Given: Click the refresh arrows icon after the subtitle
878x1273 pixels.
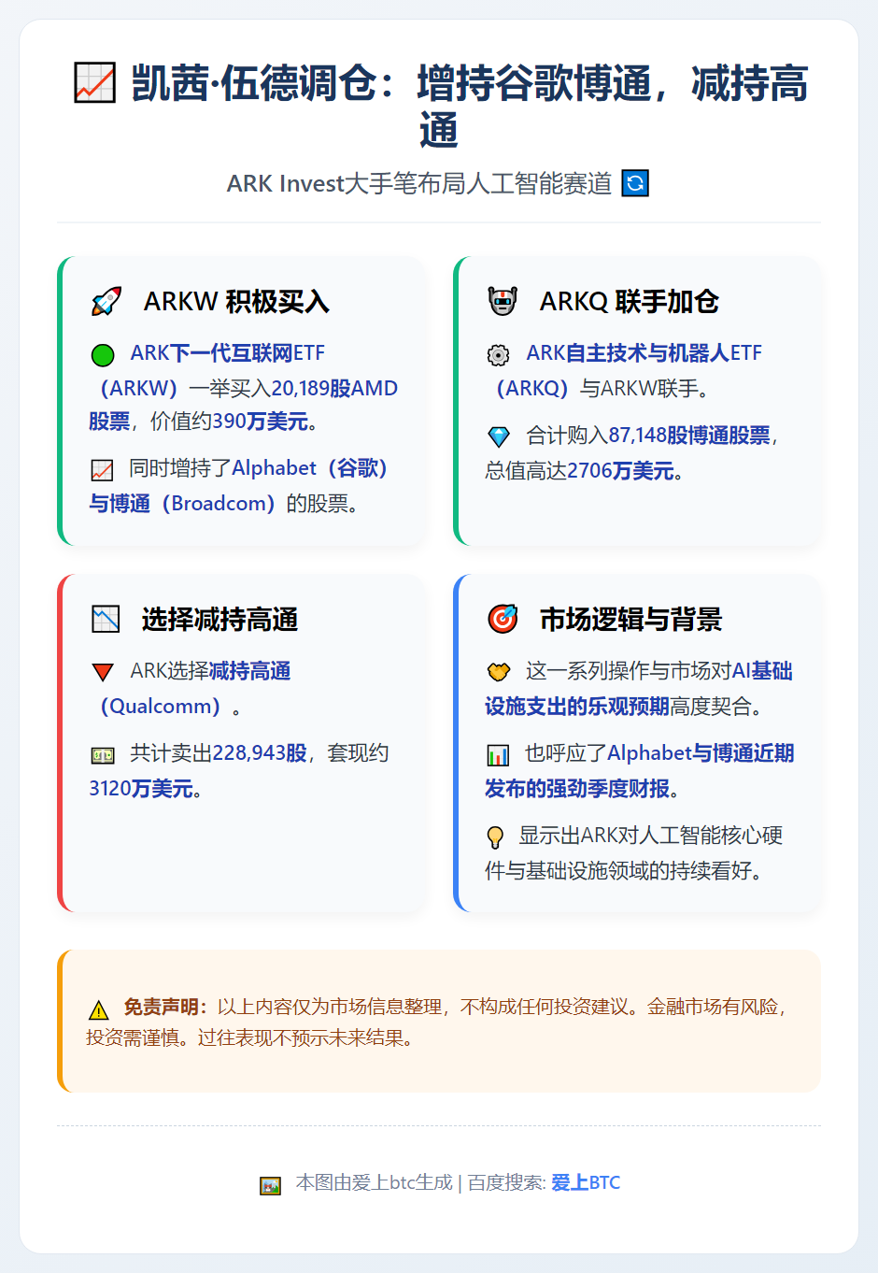Looking at the screenshot, I should click(x=635, y=183).
